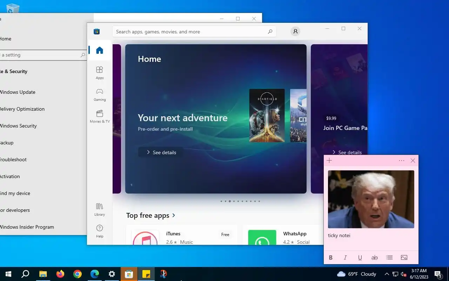
Task: Toggle bold in sticky note
Action: (330, 257)
